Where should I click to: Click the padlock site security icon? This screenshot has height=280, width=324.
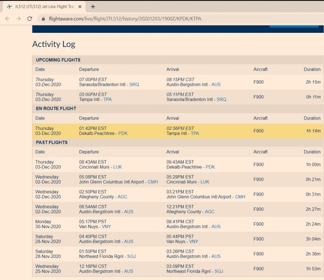pos(43,19)
